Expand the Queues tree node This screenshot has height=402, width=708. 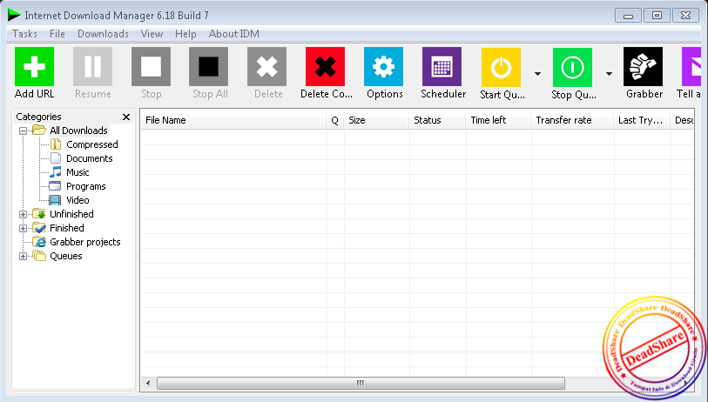point(23,257)
